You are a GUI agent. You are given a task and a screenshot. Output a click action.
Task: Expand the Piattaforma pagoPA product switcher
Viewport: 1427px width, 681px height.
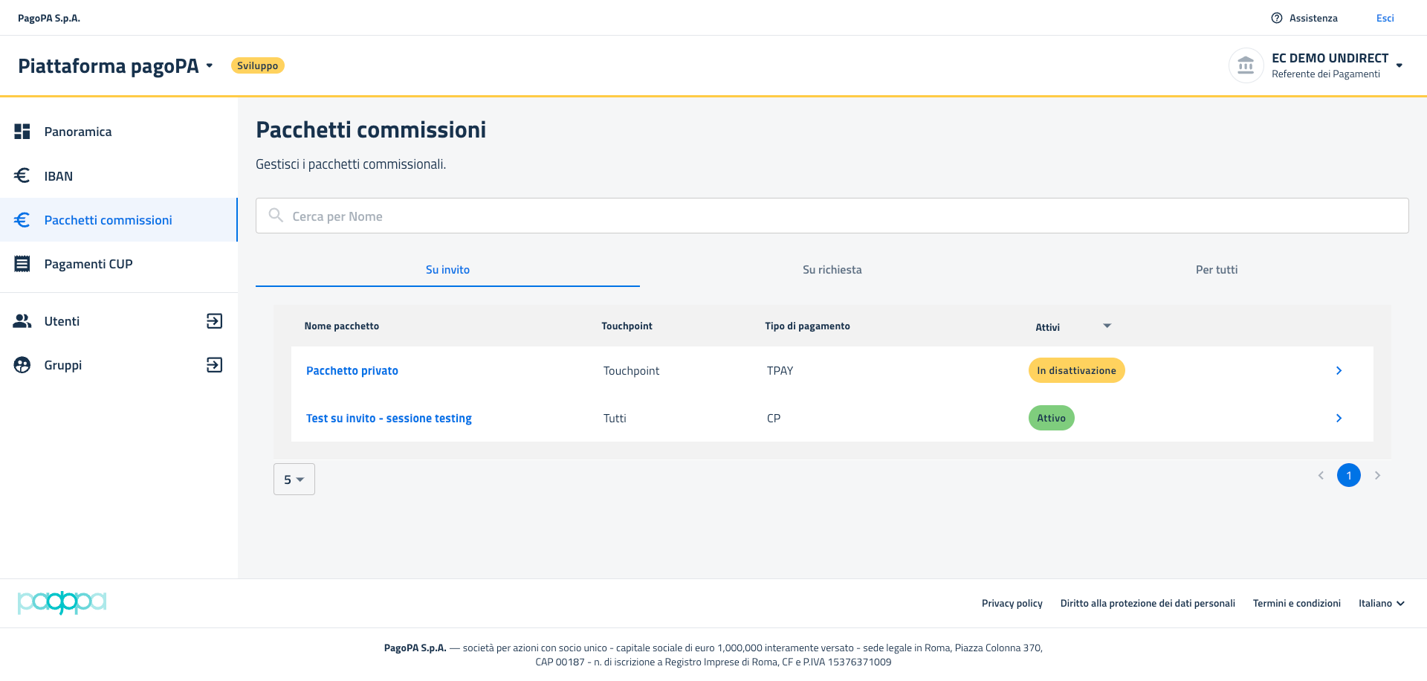coord(210,66)
